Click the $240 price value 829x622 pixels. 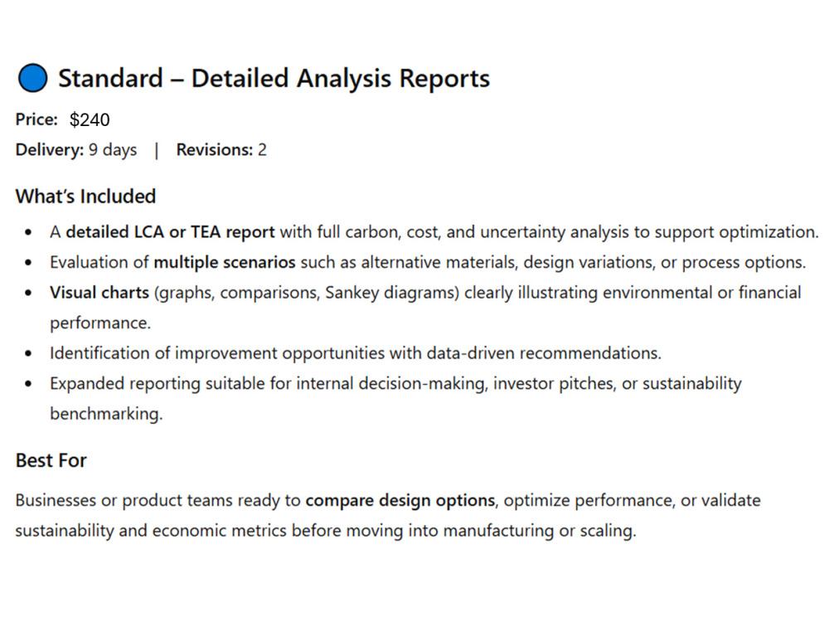tap(90, 120)
